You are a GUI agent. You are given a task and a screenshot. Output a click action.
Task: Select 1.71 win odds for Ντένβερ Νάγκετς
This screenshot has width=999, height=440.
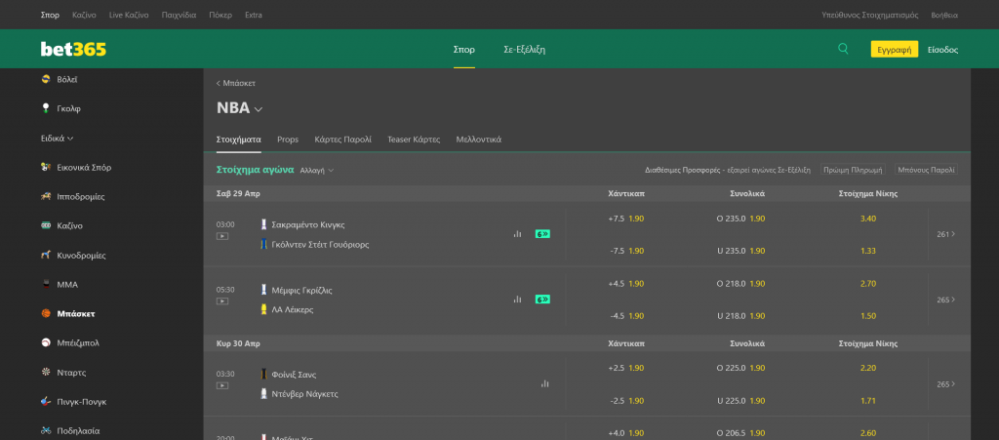point(867,401)
